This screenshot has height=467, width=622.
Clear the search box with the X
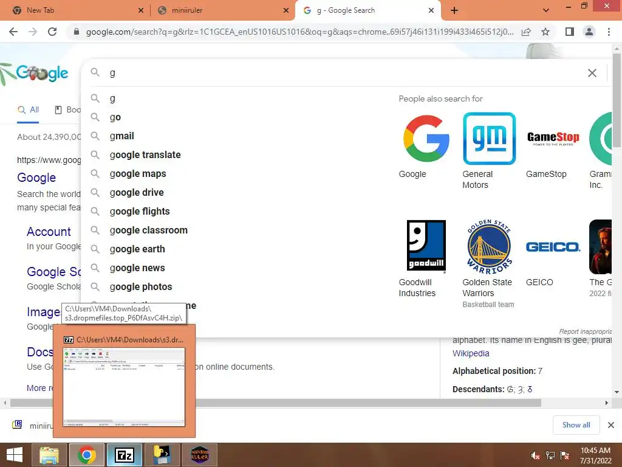[592, 73]
